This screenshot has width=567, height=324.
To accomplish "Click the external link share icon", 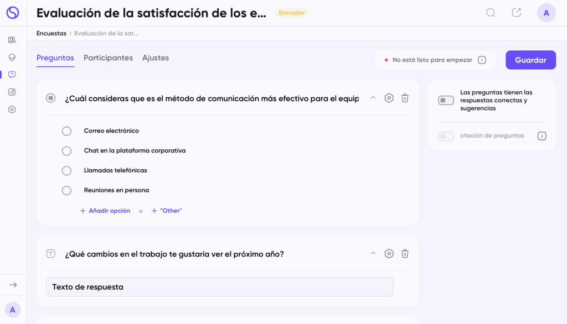I will (x=517, y=13).
